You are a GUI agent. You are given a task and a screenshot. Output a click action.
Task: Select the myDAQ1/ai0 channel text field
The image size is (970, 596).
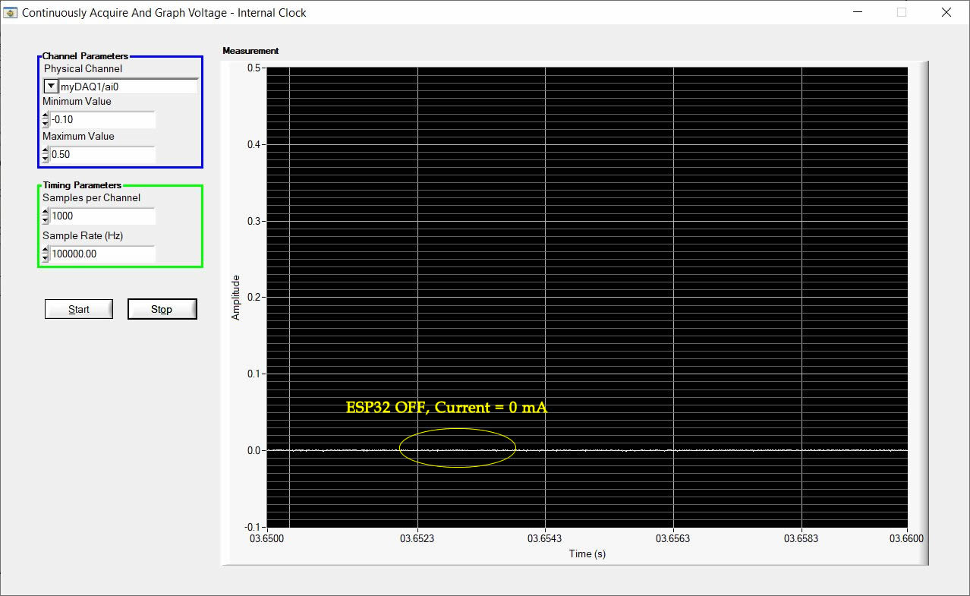click(x=114, y=85)
